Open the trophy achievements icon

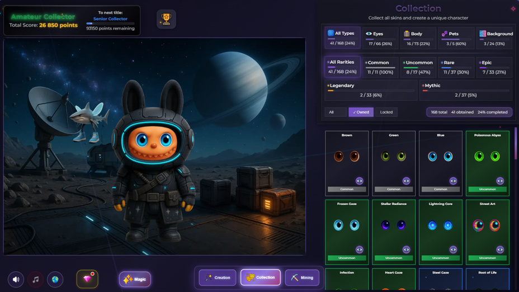166,19
